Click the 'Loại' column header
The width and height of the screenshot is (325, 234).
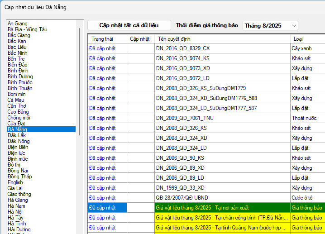pos(298,39)
